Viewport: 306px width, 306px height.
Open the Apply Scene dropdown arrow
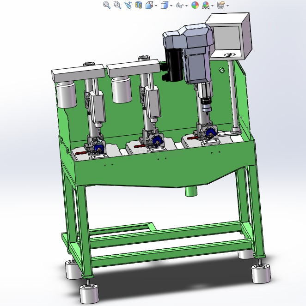pyautogui.click(x=212, y=6)
